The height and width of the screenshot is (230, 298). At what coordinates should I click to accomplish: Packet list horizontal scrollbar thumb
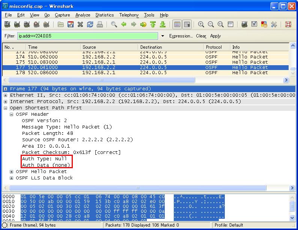[102, 80]
